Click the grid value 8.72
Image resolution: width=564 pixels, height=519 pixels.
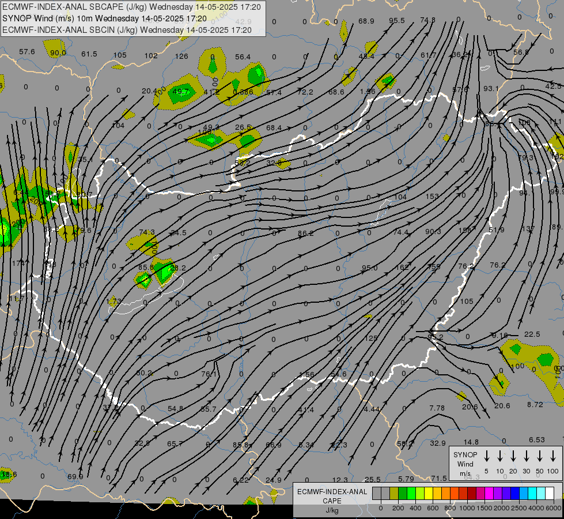point(535,404)
